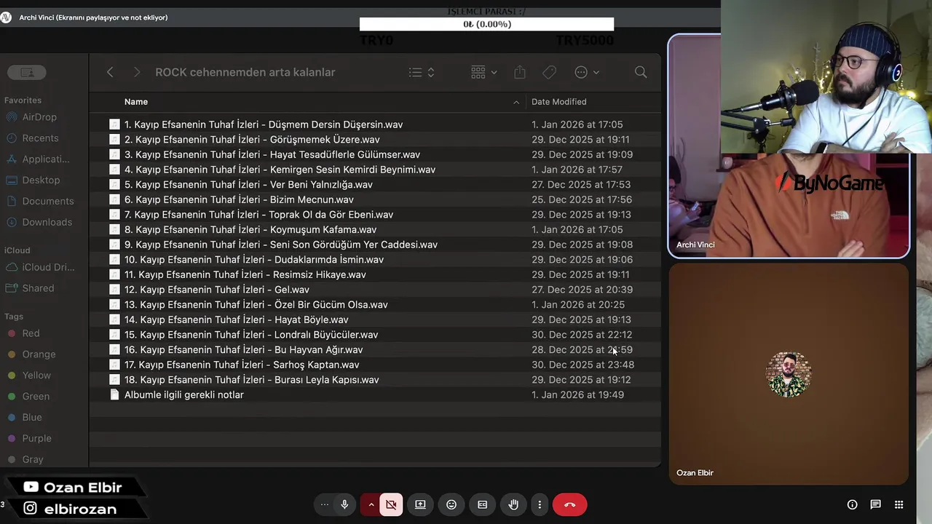Filter by Purple tag
Screen dimensions: 932x524
(29, 439)
